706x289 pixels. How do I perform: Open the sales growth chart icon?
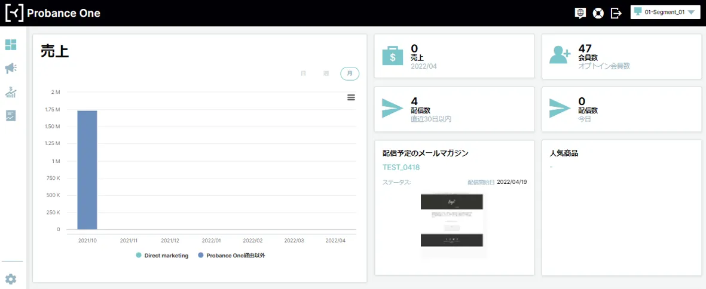(11, 92)
